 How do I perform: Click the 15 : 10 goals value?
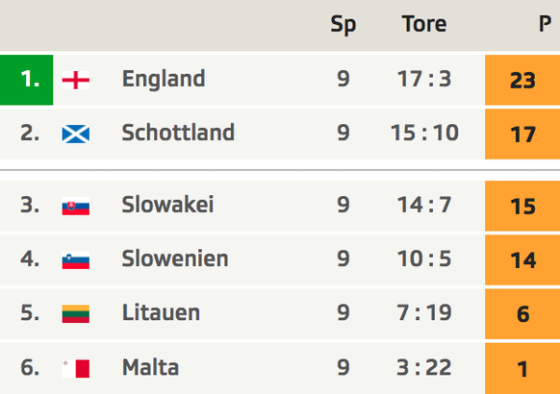tap(424, 133)
